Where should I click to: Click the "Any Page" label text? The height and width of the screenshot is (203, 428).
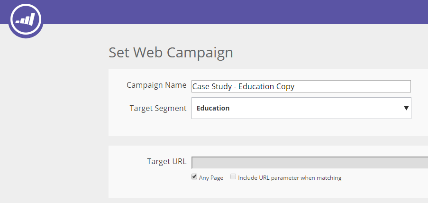pos(211,178)
